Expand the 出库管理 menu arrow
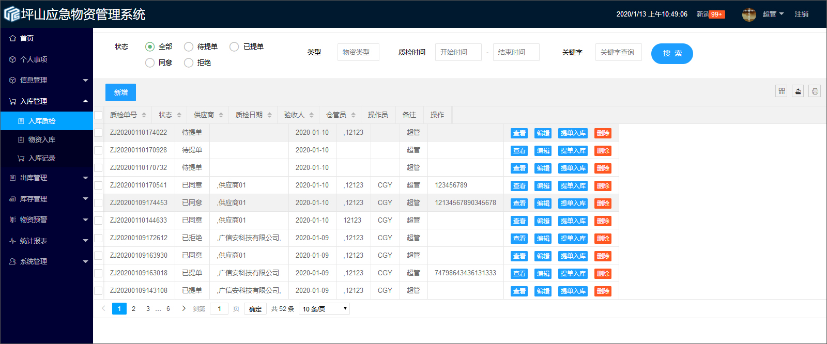This screenshot has width=827, height=344. tap(85, 178)
